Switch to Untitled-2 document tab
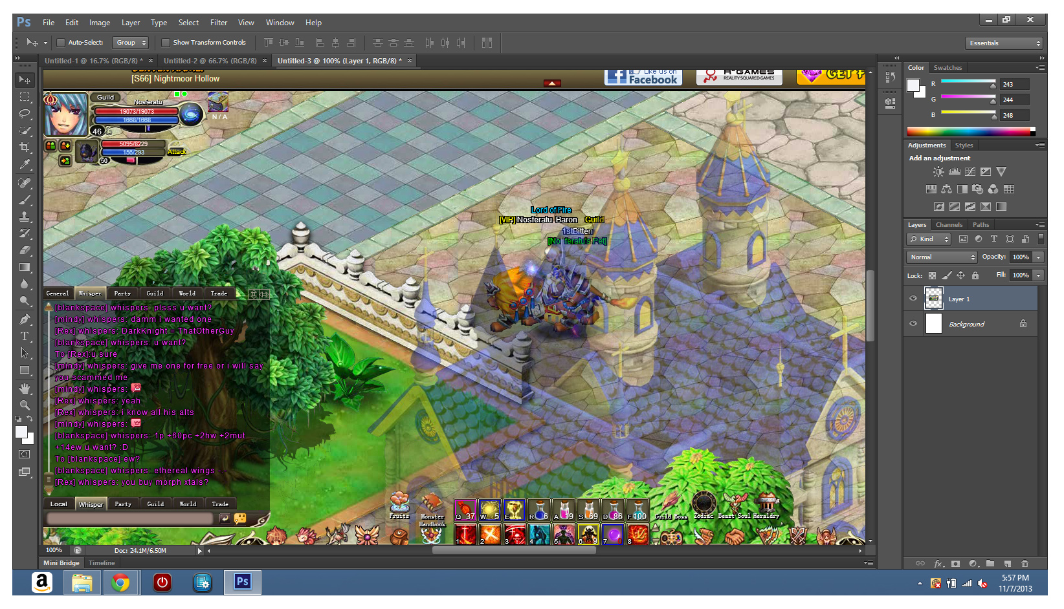The image size is (1064, 609). coord(210,61)
